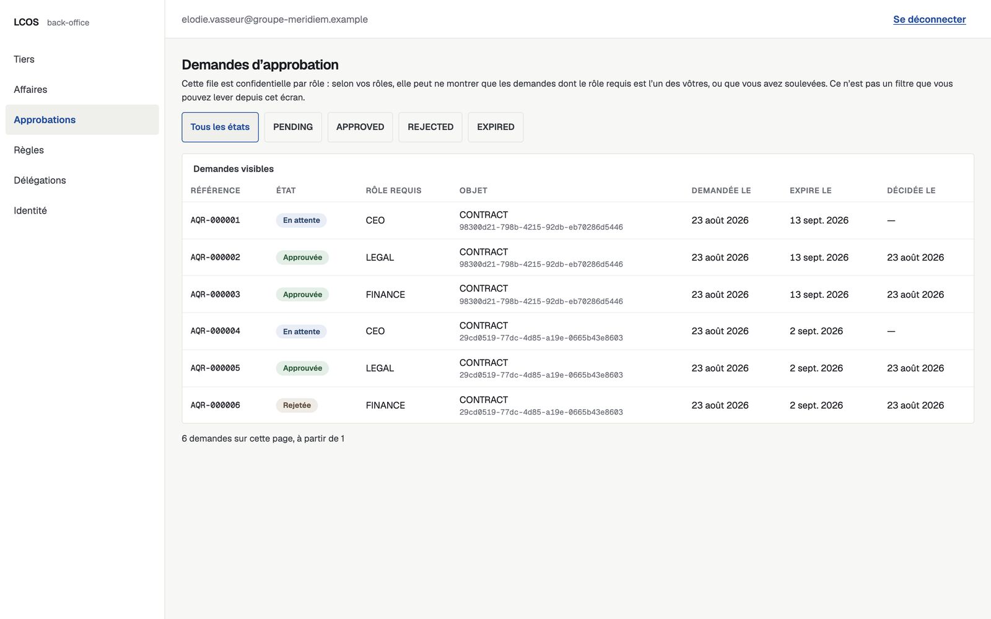Click reference AQR-000006

(215, 405)
